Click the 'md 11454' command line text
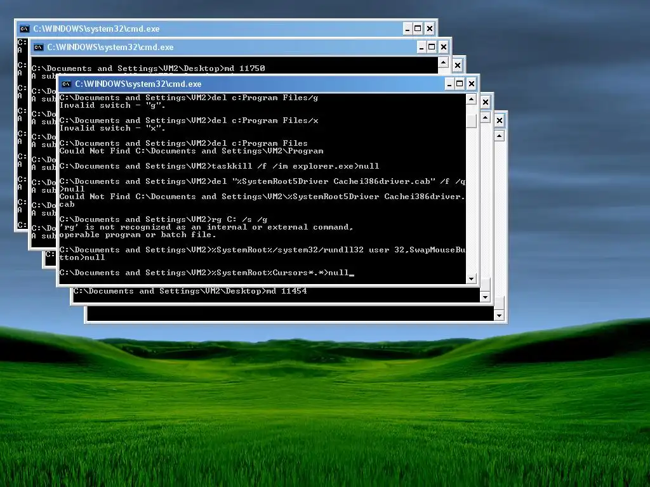Screen dimensions: 650x487 (x=190, y=291)
